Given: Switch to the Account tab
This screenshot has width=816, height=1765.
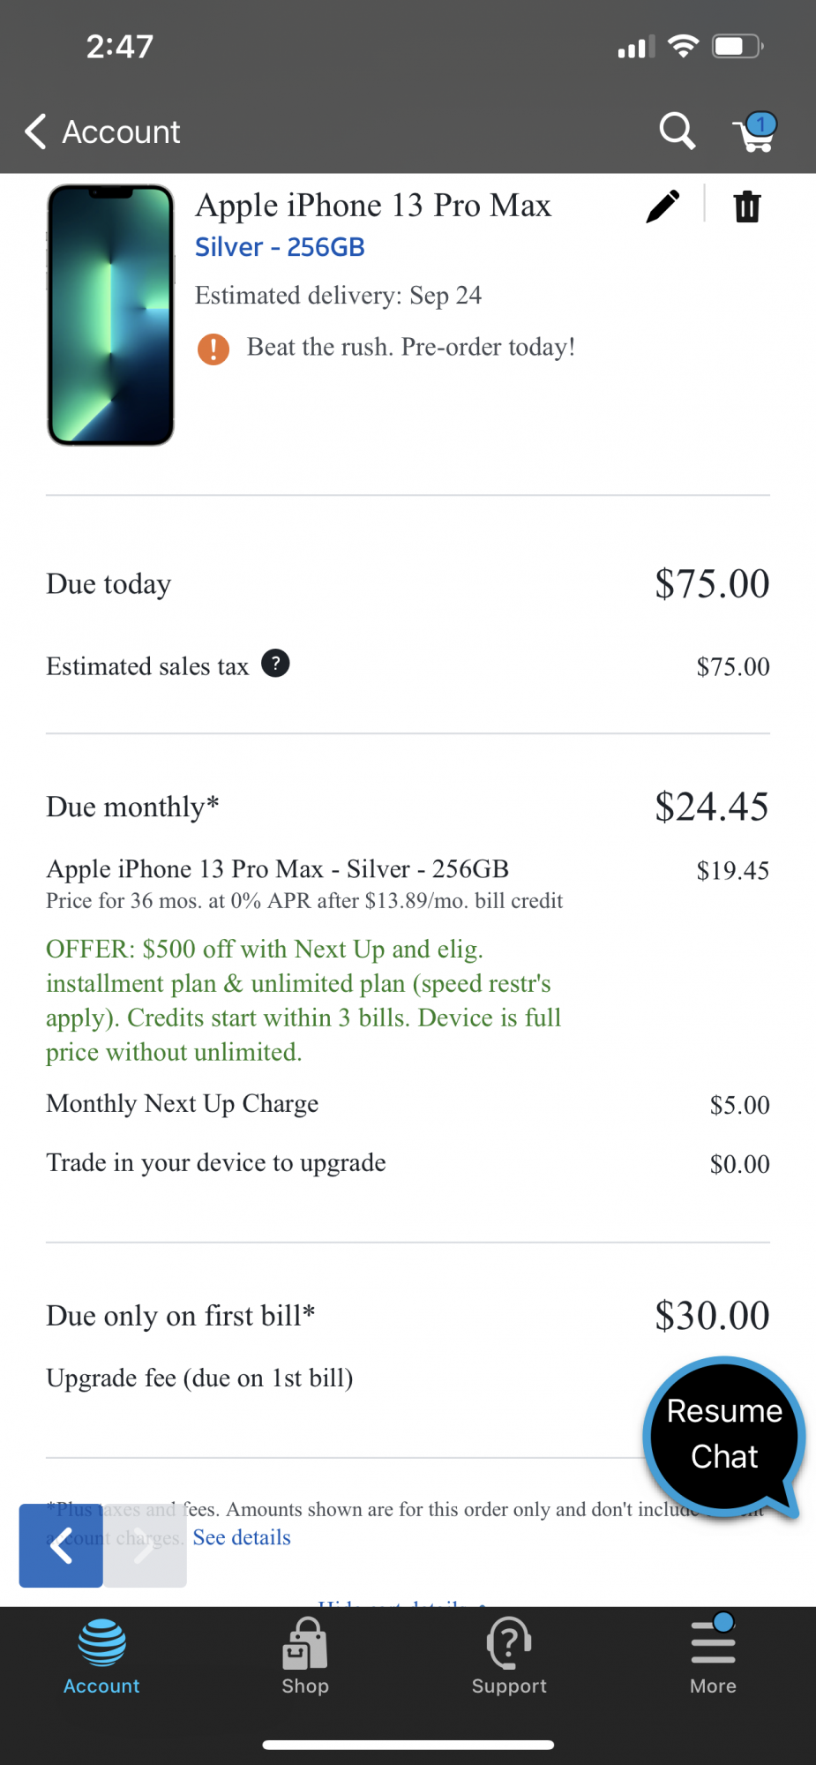Looking at the screenshot, I should [x=101, y=1656].
